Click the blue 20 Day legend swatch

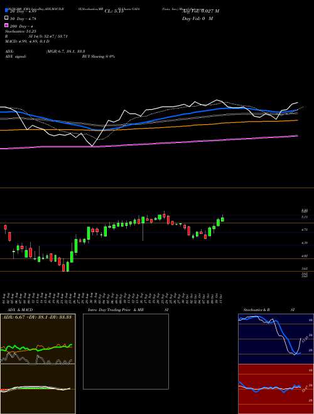pos(7,11)
